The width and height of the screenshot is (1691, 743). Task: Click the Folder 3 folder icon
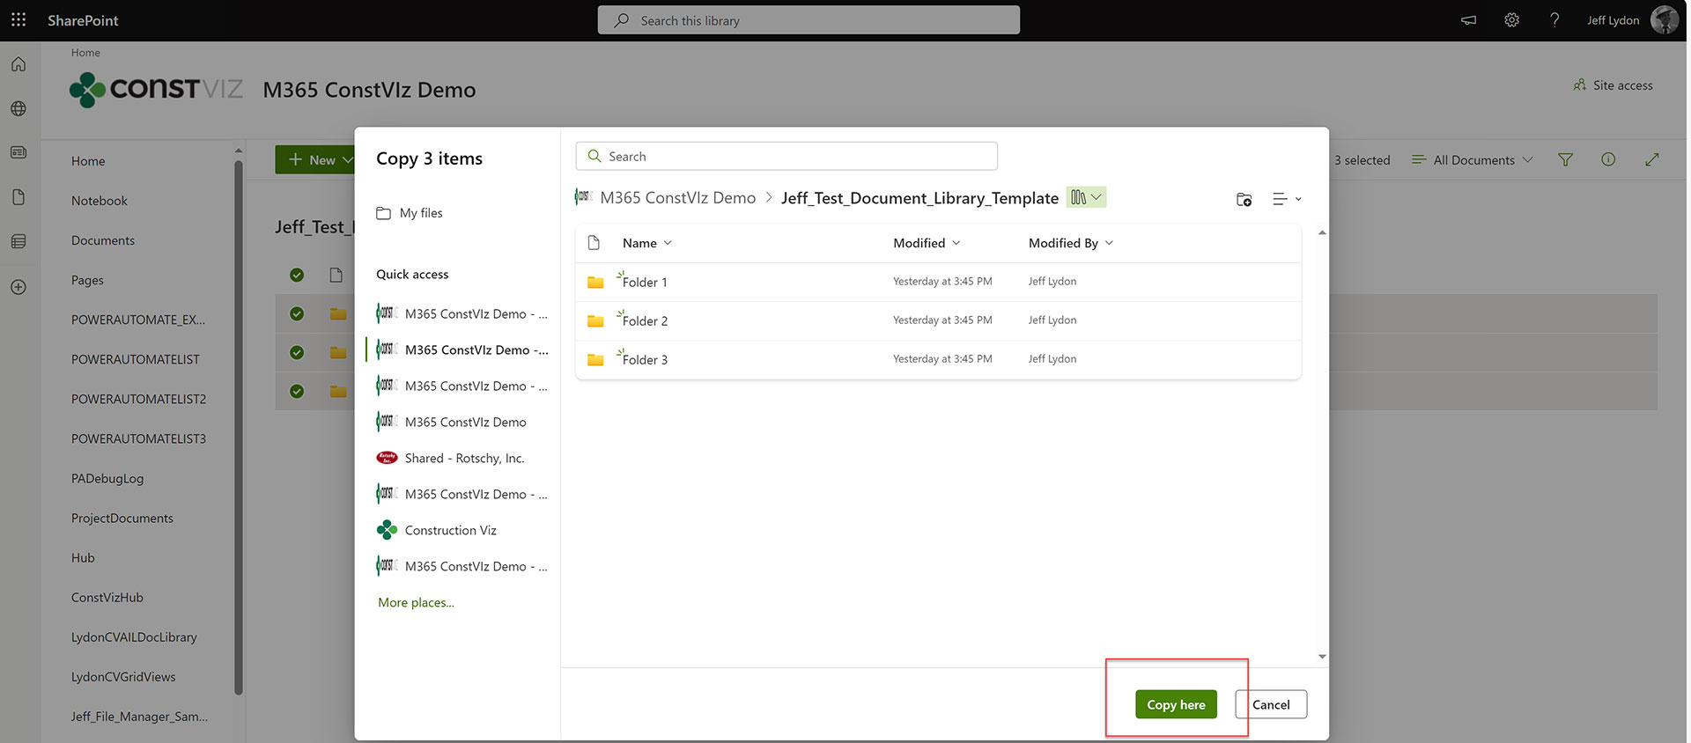[595, 360]
